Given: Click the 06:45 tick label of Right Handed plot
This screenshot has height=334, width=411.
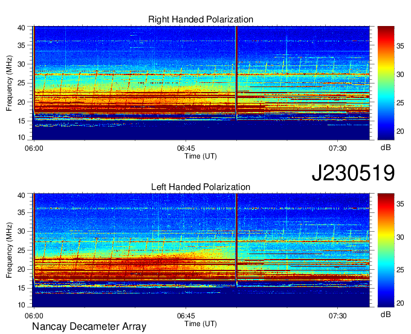Looking at the screenshot, I should [x=186, y=148].
